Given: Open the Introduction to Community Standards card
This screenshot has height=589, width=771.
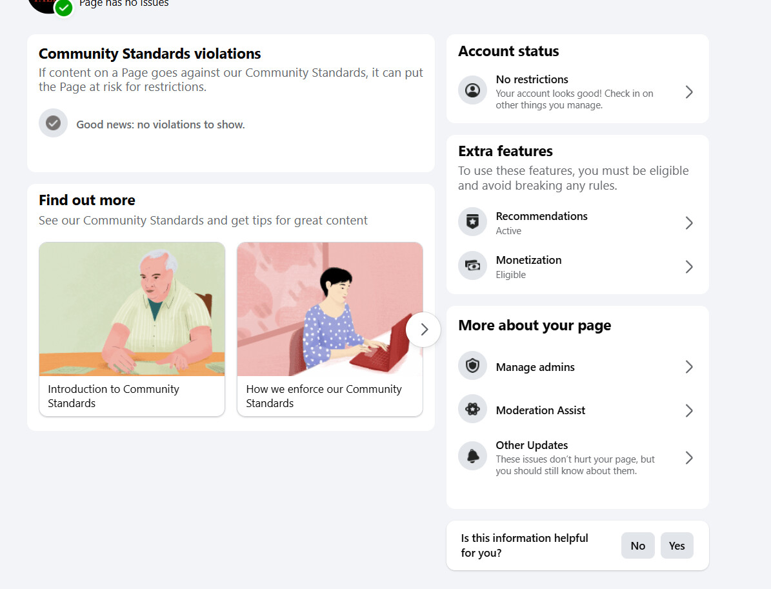Looking at the screenshot, I should pos(132,329).
